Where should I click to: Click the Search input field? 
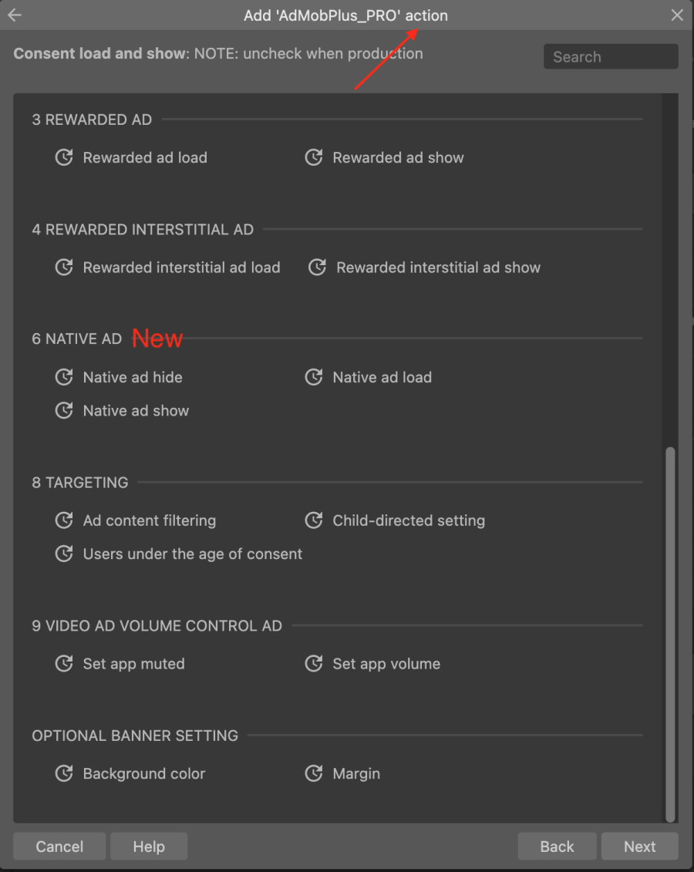(611, 56)
